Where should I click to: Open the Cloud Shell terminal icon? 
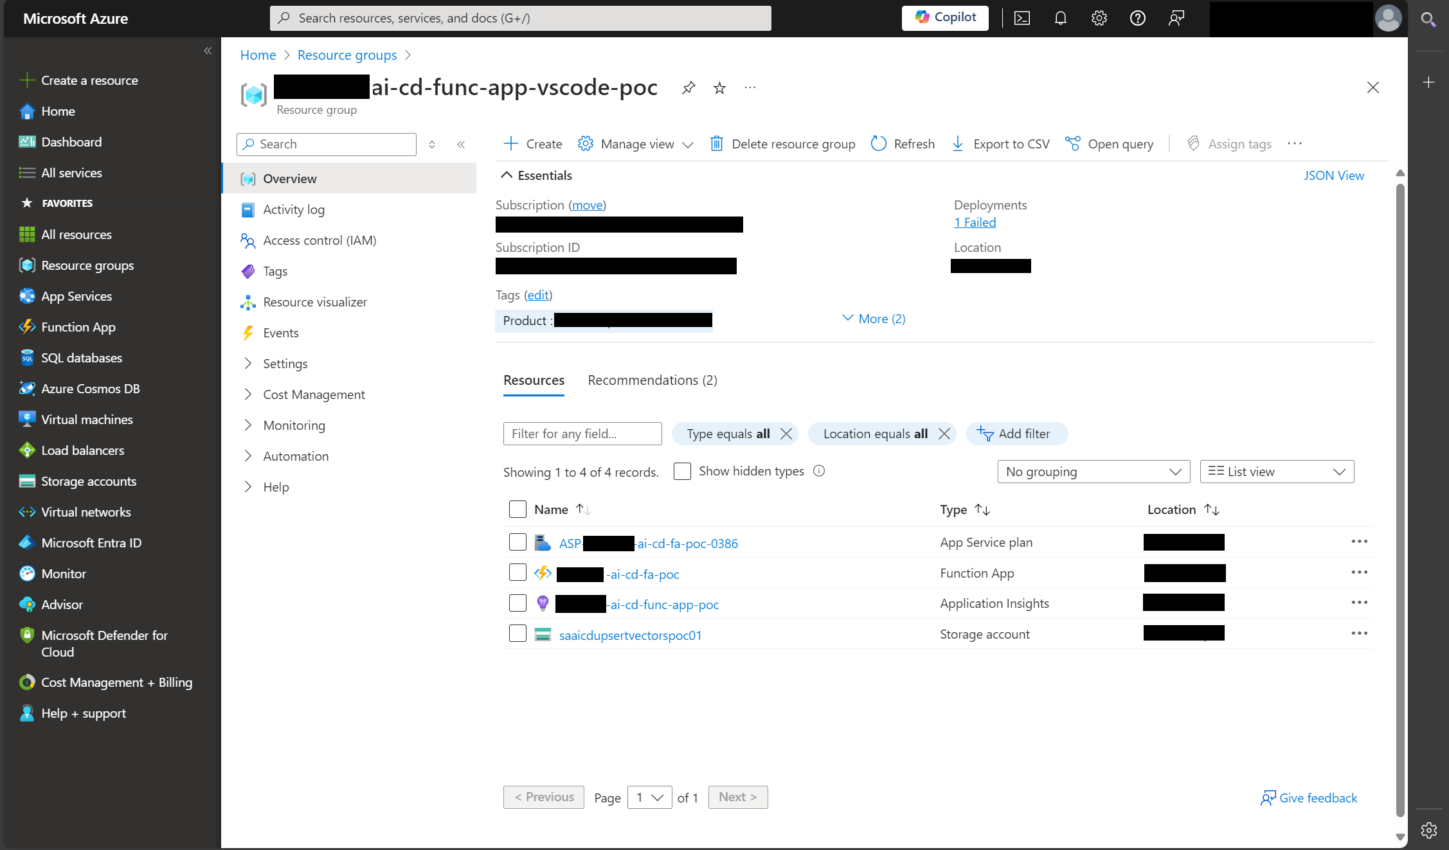pos(1022,18)
